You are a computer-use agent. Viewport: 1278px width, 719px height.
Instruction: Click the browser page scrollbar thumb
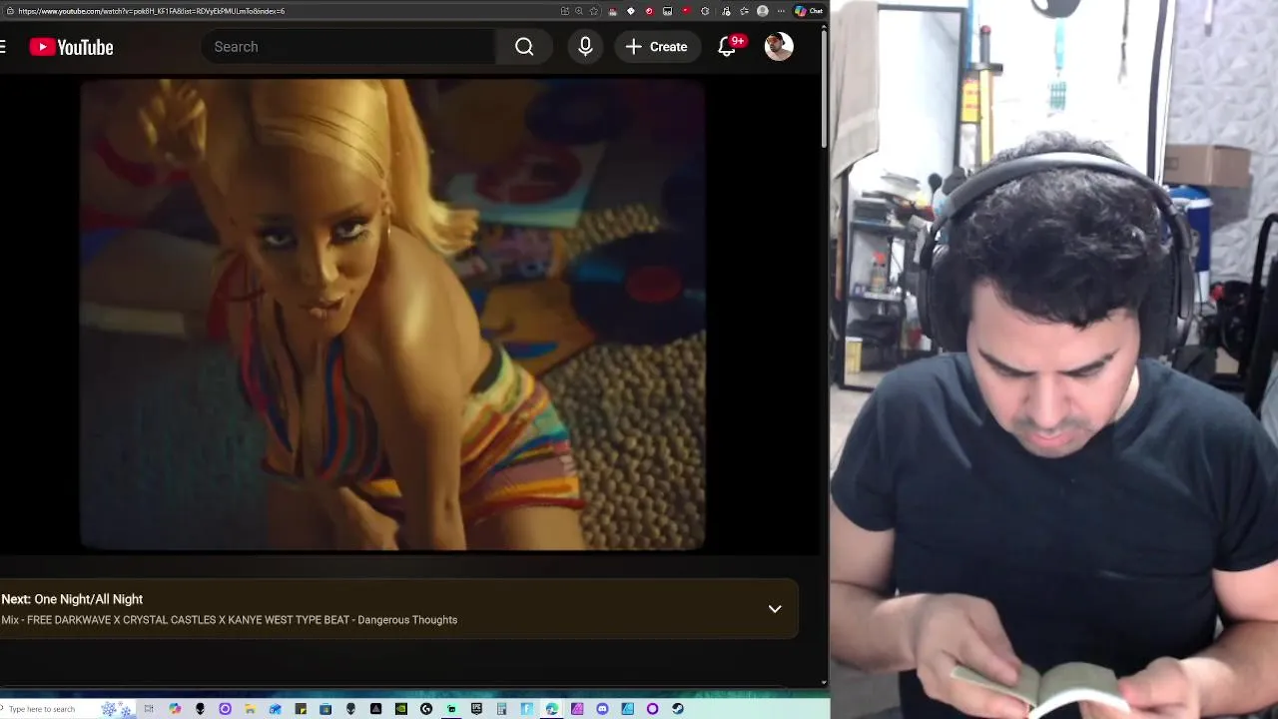coord(824,90)
